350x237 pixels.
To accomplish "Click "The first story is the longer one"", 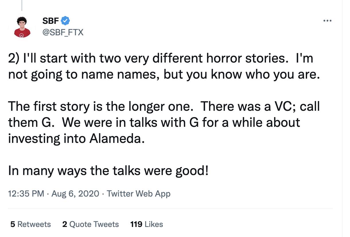I will (x=99, y=107).
